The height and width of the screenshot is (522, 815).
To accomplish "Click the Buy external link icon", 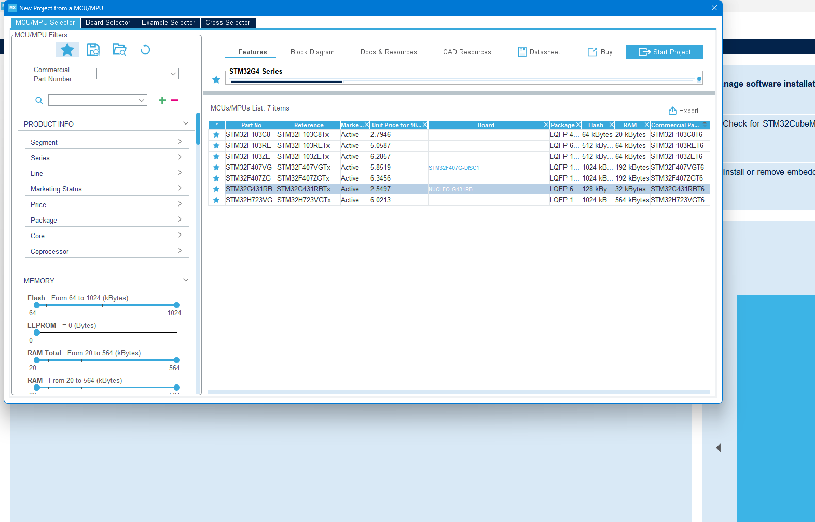I will tap(592, 52).
